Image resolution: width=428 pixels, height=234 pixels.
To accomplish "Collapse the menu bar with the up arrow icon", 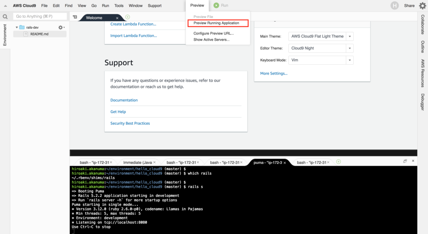I will (5, 6).
